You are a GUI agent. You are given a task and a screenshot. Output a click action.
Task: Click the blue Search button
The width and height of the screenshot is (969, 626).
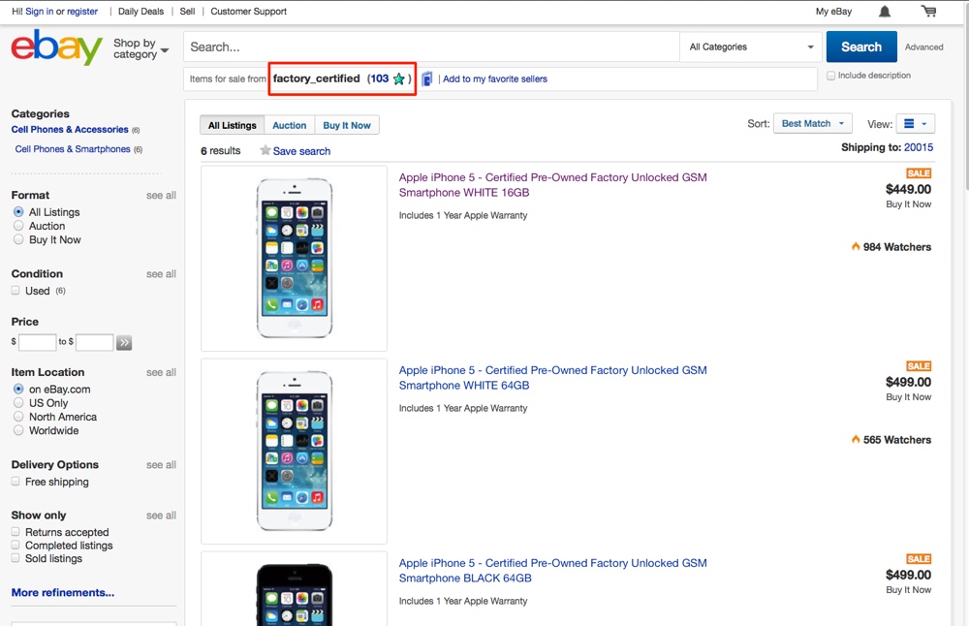pyautogui.click(x=861, y=47)
